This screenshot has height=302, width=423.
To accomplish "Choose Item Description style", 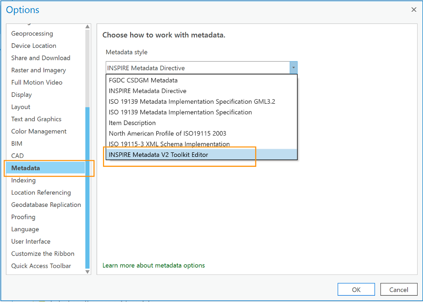I will [202, 123].
